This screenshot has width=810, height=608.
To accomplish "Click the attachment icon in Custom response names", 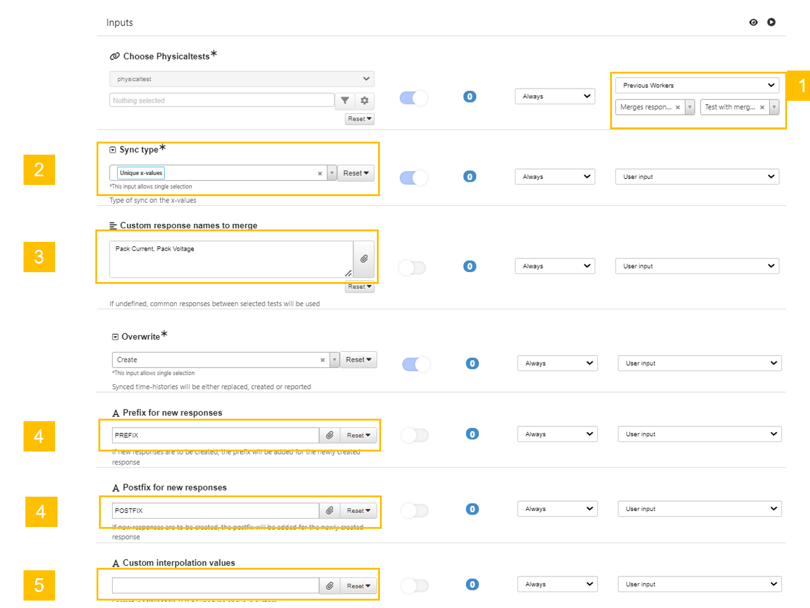I will [364, 259].
